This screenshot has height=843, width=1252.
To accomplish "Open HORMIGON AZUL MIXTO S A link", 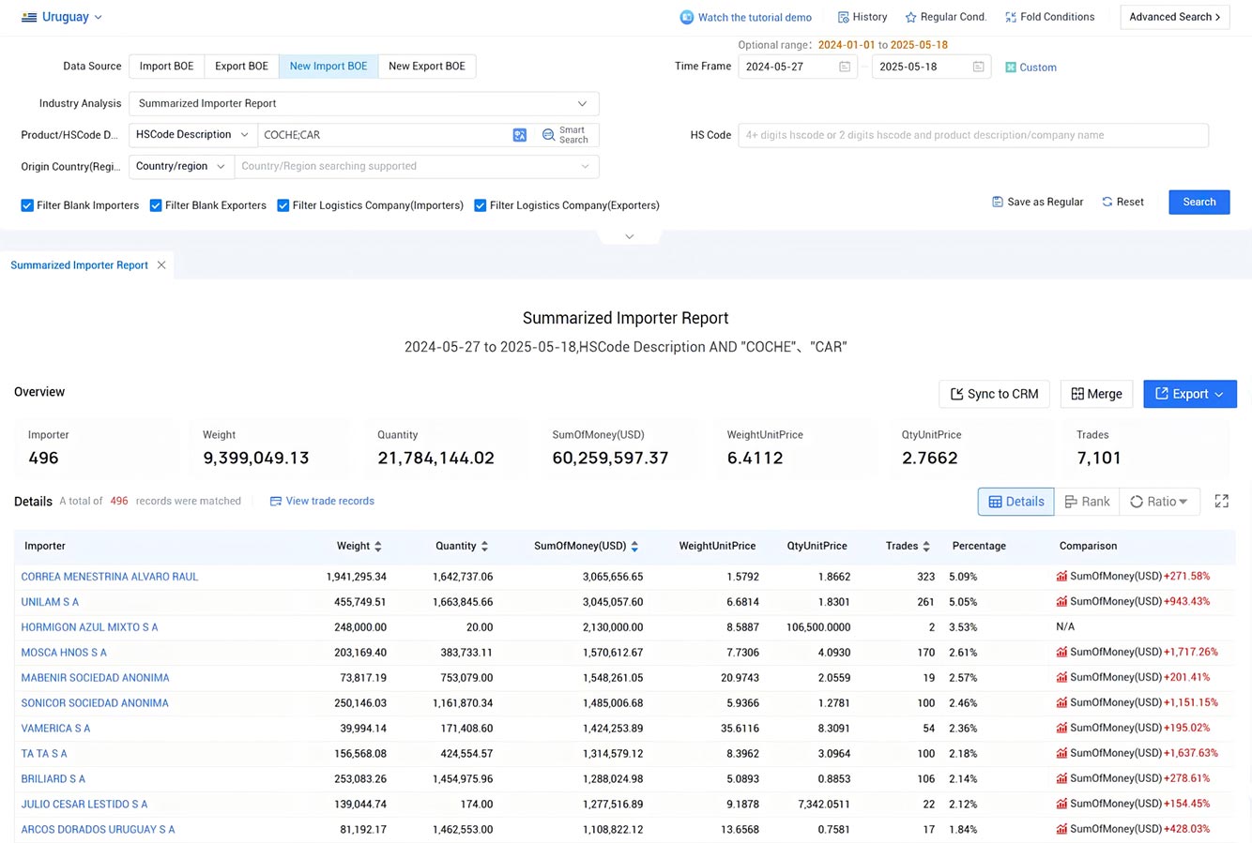I will (x=89, y=627).
